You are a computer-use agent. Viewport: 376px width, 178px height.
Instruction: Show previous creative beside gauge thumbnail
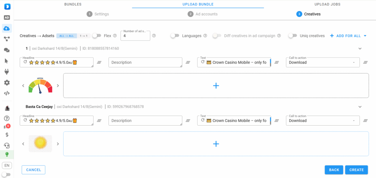[23, 86]
